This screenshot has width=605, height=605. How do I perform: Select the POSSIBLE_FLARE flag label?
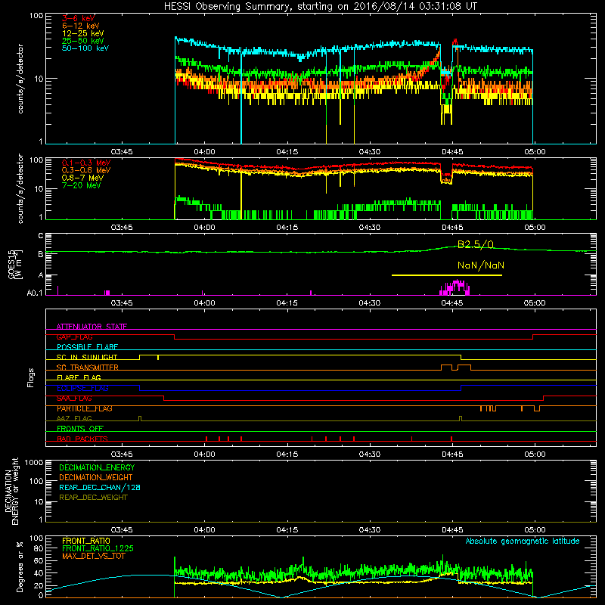click(x=87, y=347)
